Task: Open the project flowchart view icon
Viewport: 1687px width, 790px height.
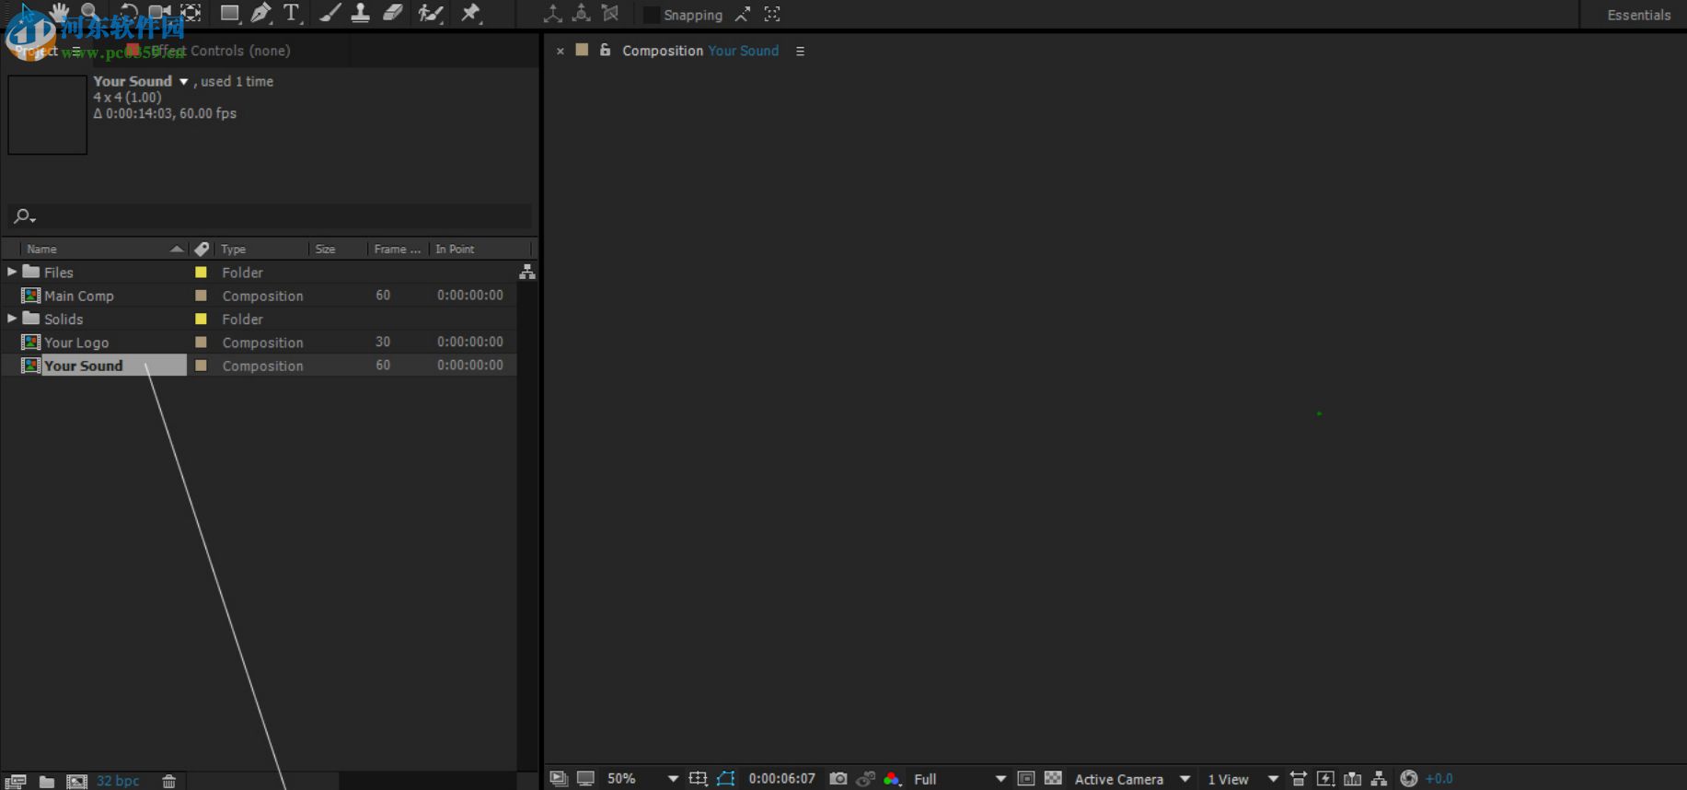Action: tap(527, 272)
